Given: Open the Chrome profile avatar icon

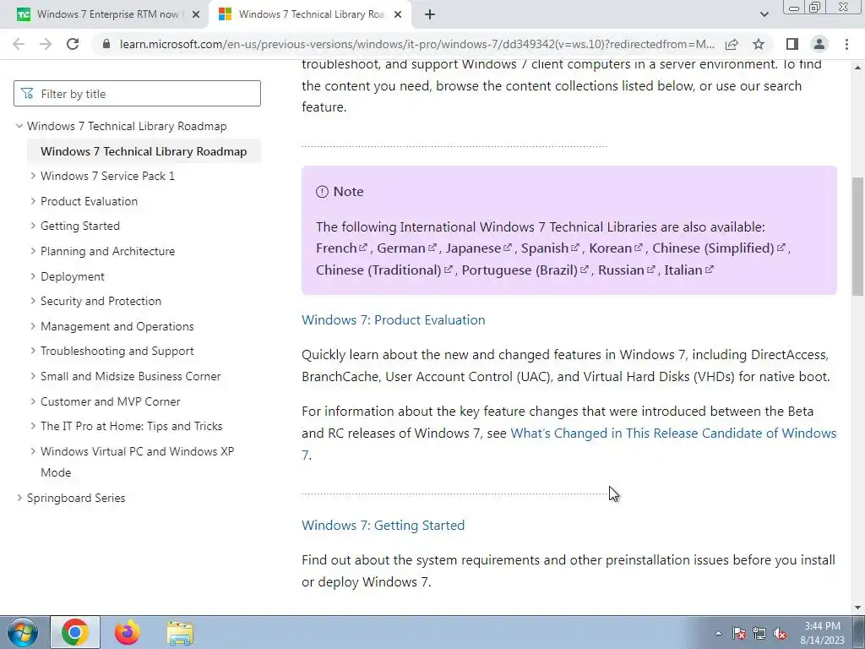Looking at the screenshot, I should click(819, 44).
